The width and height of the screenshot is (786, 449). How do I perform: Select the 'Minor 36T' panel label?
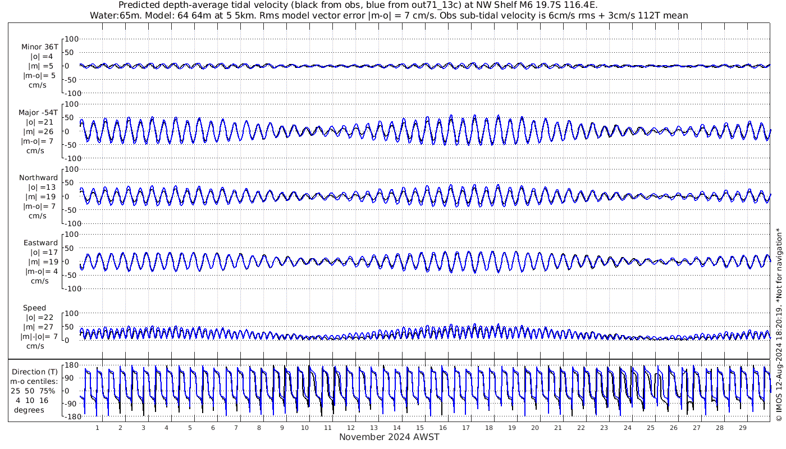click(39, 47)
